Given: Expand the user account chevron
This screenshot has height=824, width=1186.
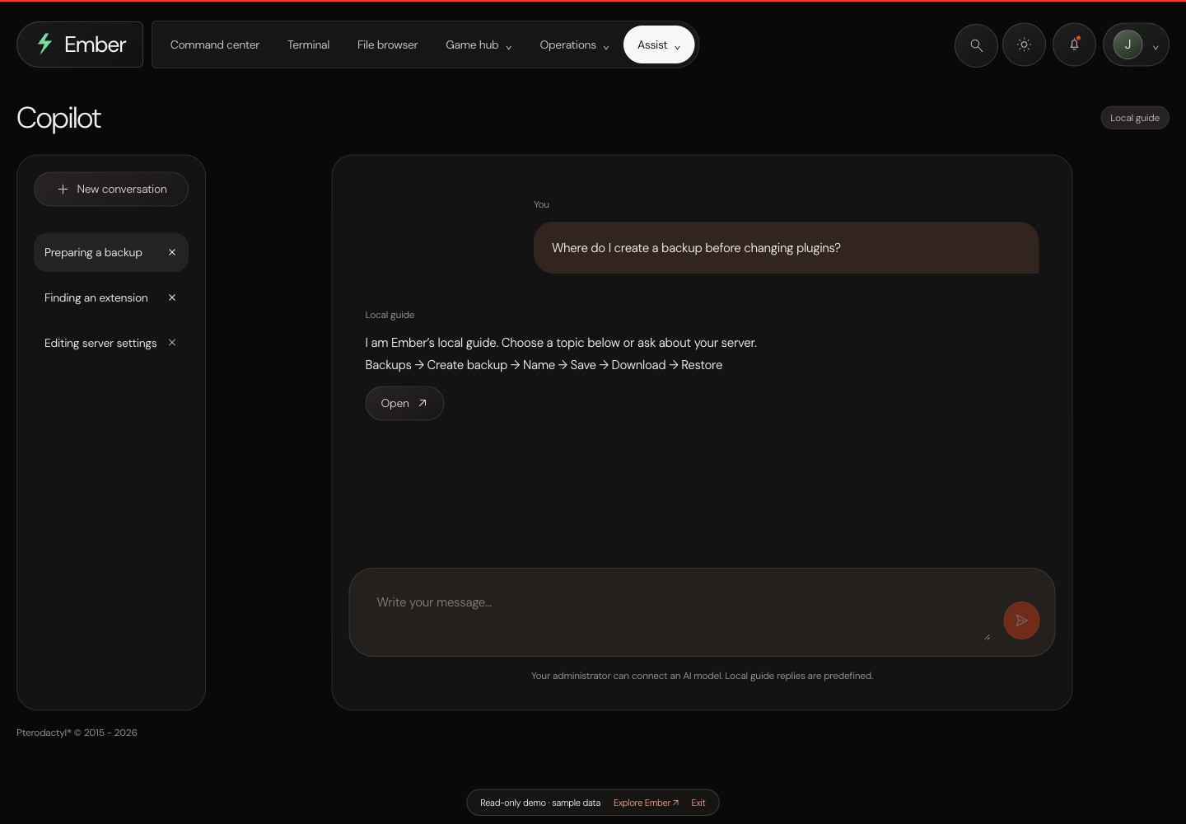Looking at the screenshot, I should tap(1156, 48).
